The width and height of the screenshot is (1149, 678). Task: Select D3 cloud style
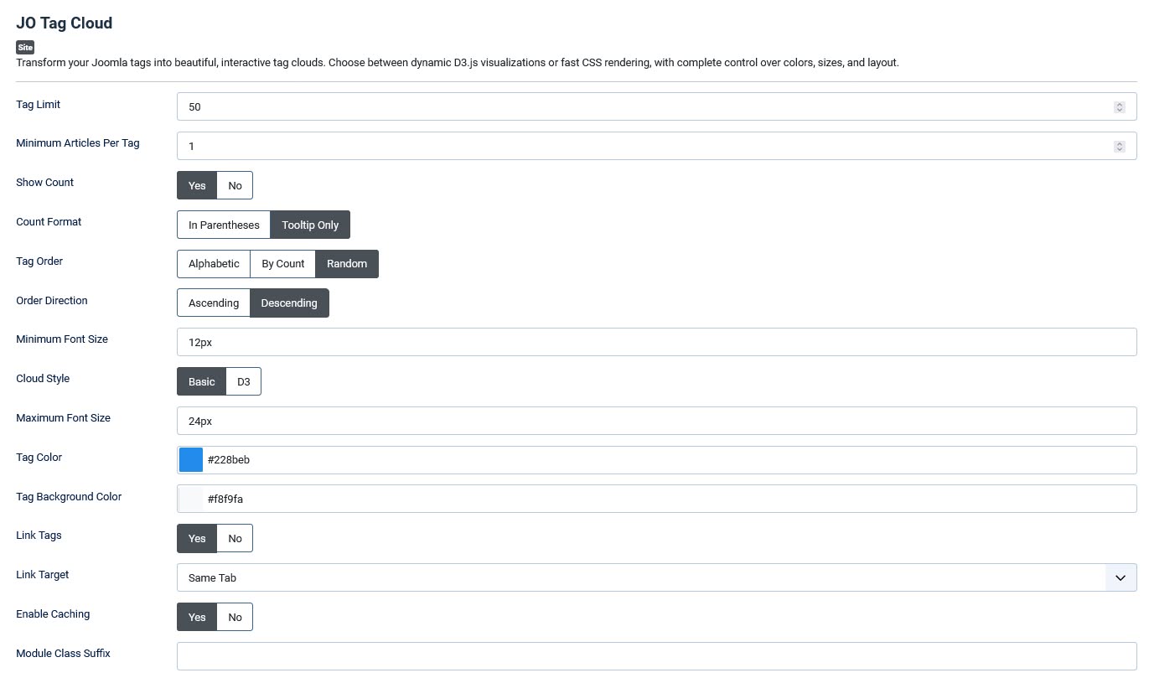coord(243,382)
